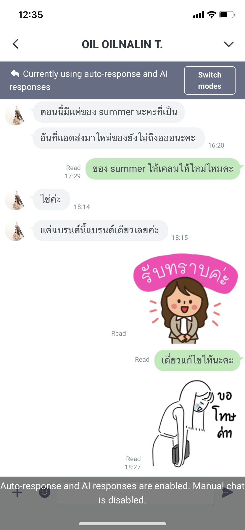This screenshot has height=530, width=245.
Task: Tap the avatar beside แค่แบรนด์นี้ message
Action: pos(15,230)
